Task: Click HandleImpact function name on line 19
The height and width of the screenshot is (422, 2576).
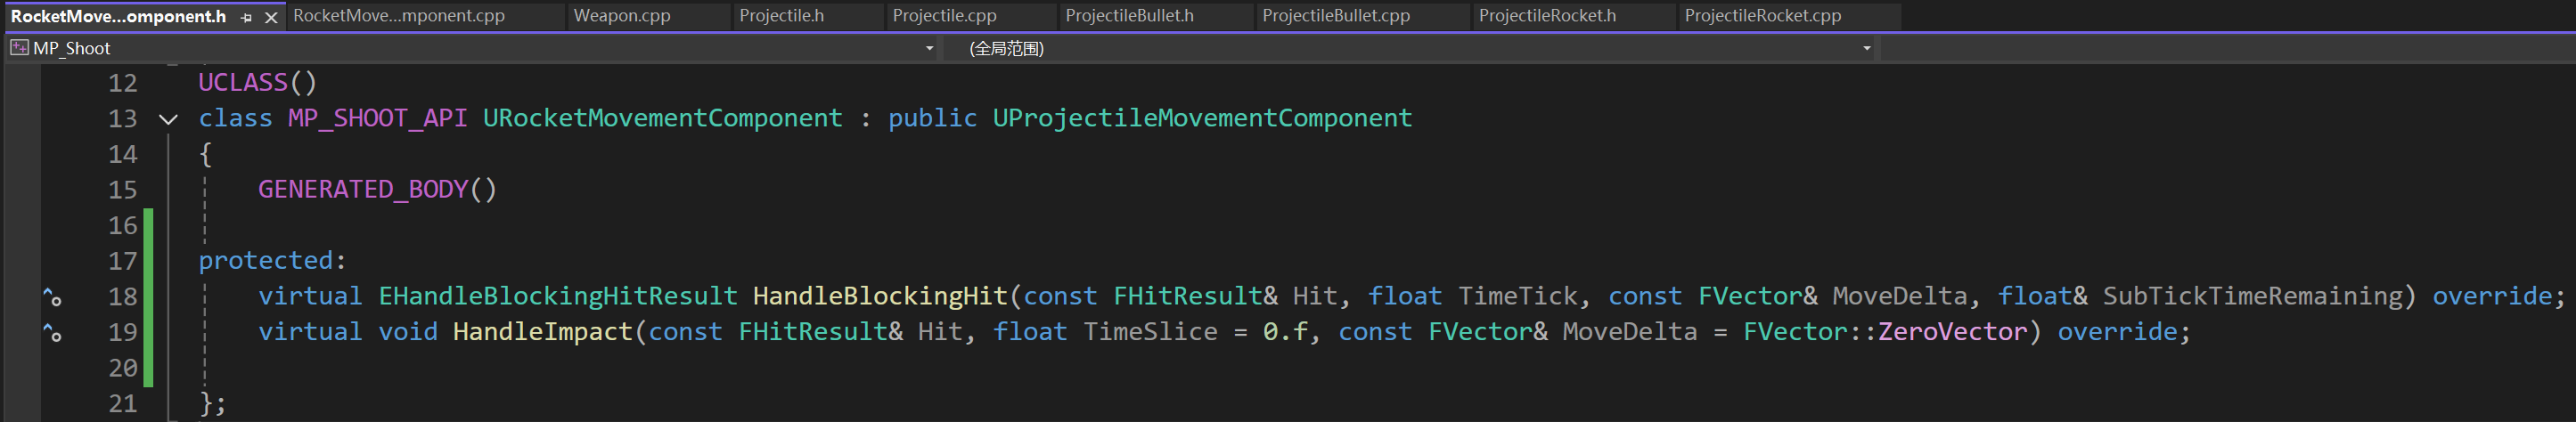Action: (x=543, y=332)
